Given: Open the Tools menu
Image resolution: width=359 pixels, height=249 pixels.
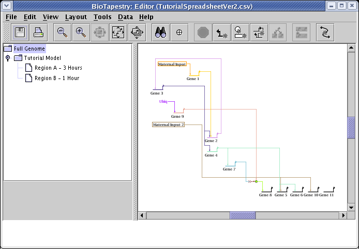Looking at the screenshot, I should point(102,17).
